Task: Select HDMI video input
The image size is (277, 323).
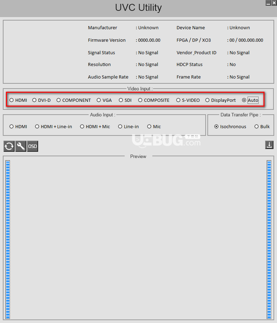Action: (x=18, y=100)
